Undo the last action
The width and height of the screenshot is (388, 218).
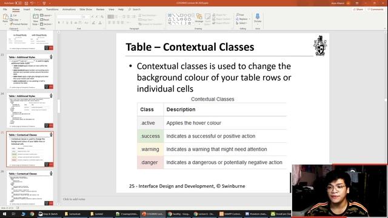pos(32,3)
